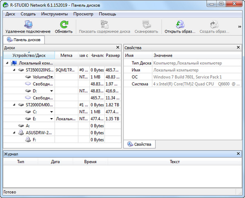Open dropdown arrow next to D: volume
Screen dimensions: 245x198
click(51, 91)
